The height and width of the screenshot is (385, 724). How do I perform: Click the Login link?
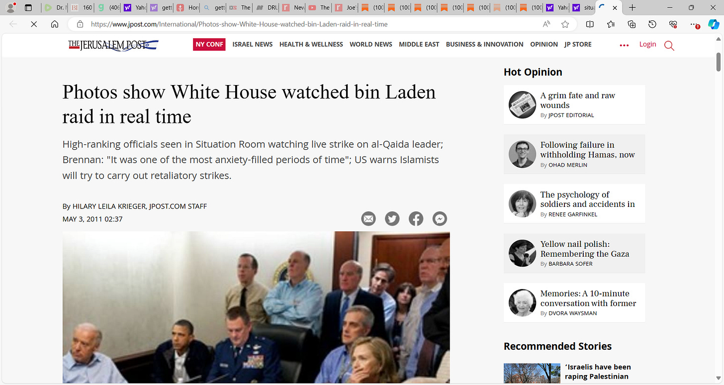[647, 44]
